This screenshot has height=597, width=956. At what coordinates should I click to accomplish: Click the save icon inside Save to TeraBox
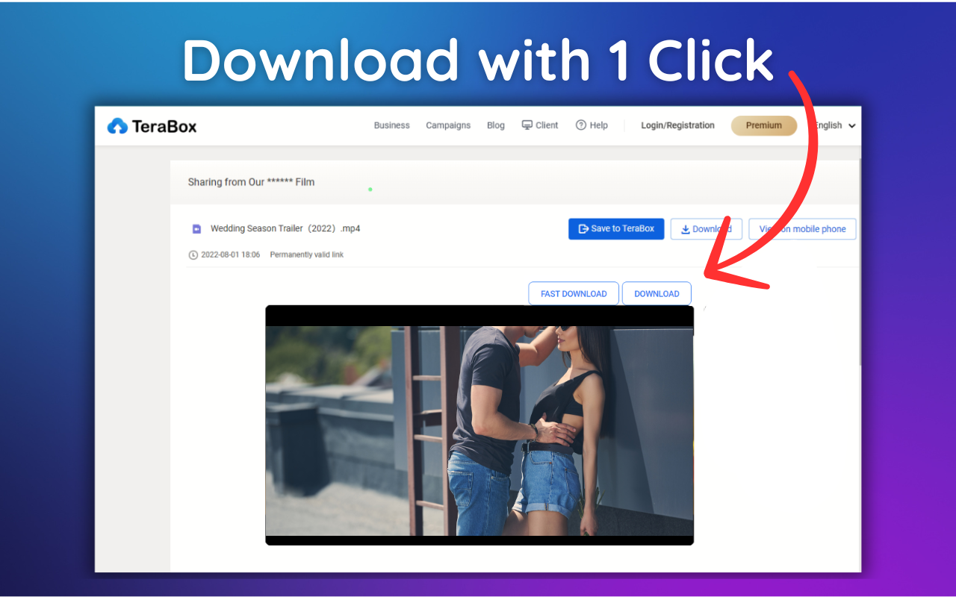tap(582, 228)
